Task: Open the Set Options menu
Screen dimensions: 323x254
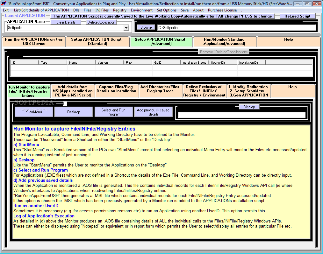Action: coord(167,10)
